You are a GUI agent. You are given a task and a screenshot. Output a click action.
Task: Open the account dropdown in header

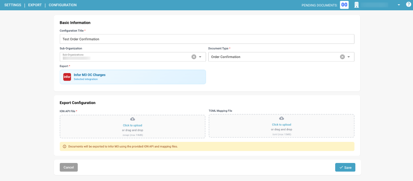tap(399, 5)
